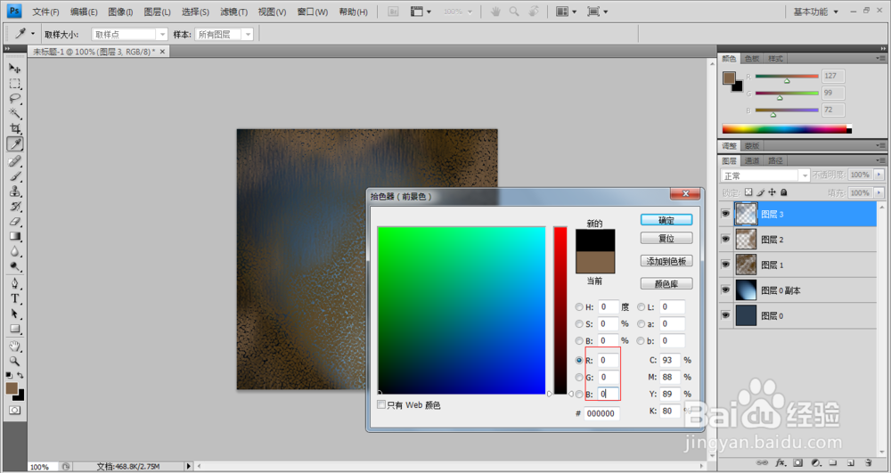Select the Move tool
This screenshot has width=891, height=473.
pyautogui.click(x=15, y=69)
